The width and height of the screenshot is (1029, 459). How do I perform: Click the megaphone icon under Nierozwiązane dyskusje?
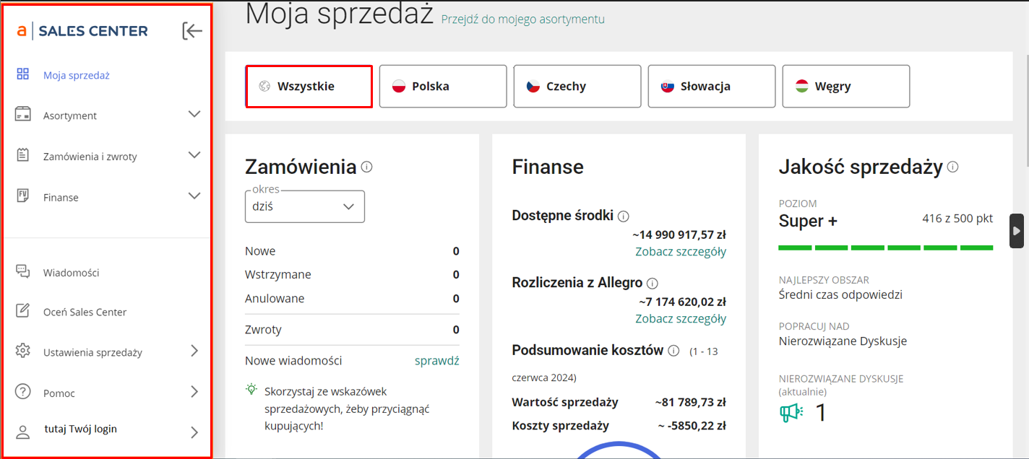click(x=791, y=413)
